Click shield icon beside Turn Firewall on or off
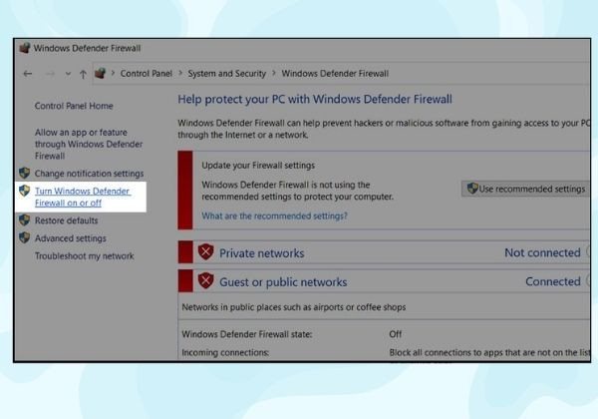 tap(24, 191)
